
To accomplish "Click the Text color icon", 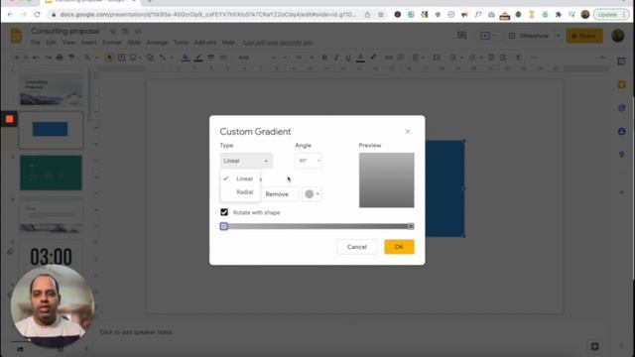I will click(360, 58).
